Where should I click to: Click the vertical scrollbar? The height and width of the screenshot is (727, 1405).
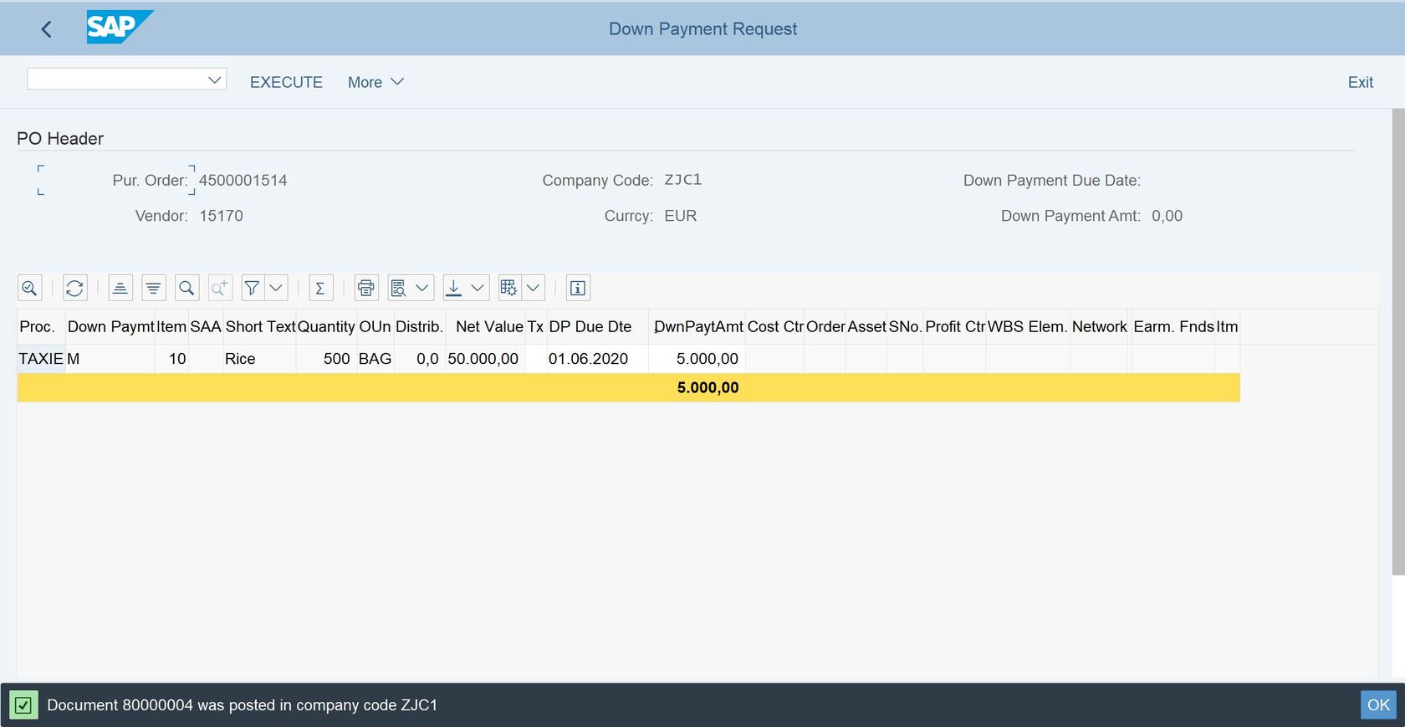1397,341
